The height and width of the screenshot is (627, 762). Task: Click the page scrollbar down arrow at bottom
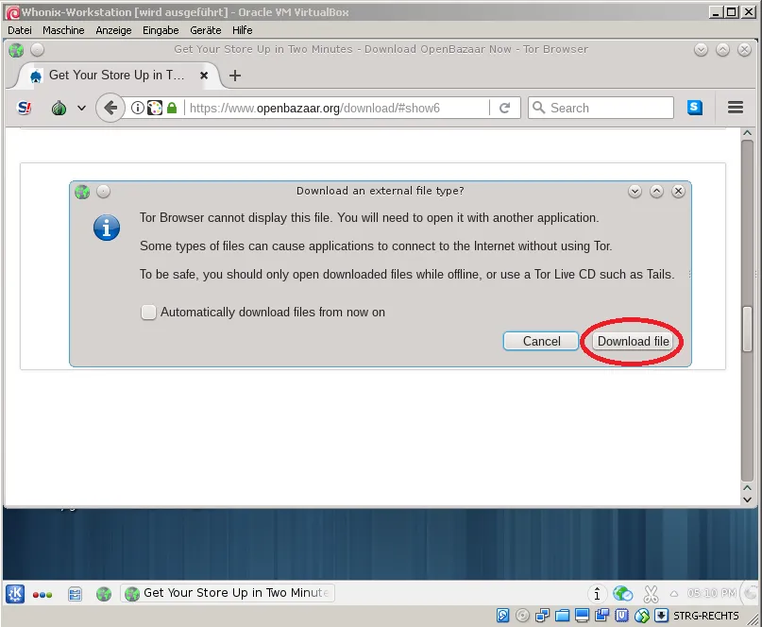click(x=748, y=500)
